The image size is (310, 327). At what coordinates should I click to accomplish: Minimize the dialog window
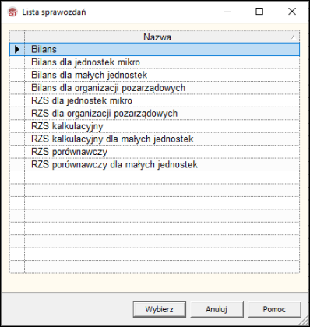[x=227, y=12]
